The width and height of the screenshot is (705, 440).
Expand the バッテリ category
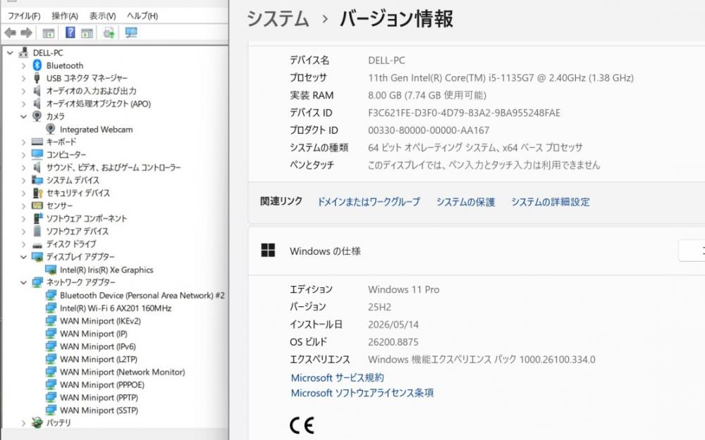23,423
